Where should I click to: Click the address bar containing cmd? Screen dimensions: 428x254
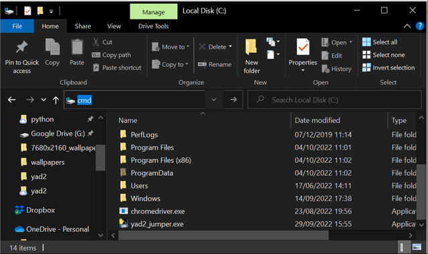coord(134,100)
